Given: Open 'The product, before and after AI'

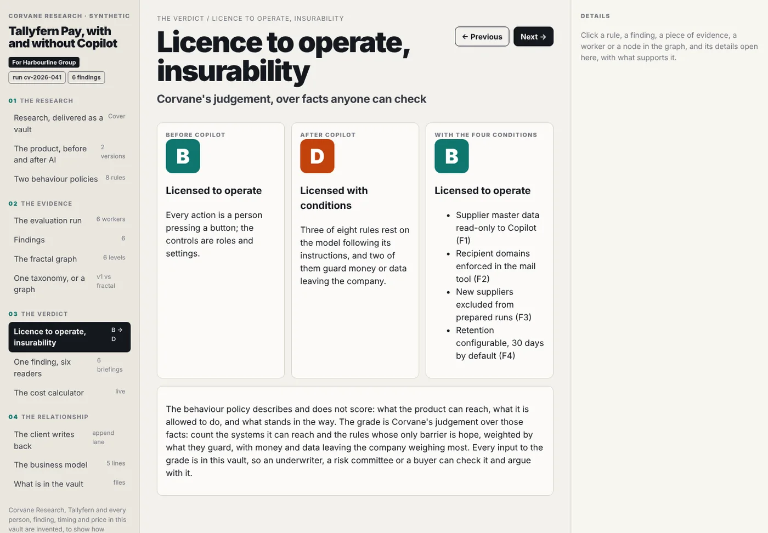Looking at the screenshot, I should click(70, 154).
